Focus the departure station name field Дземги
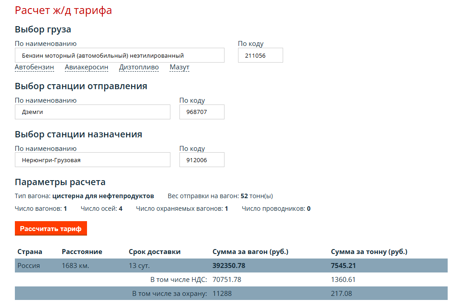Viewport: 463px width, 304px height. coord(92,112)
